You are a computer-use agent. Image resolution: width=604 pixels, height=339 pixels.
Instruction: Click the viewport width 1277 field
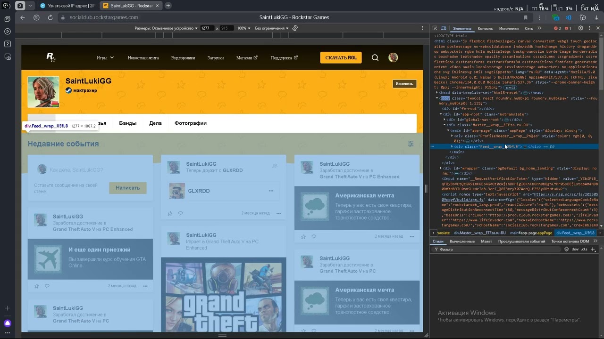point(207,28)
